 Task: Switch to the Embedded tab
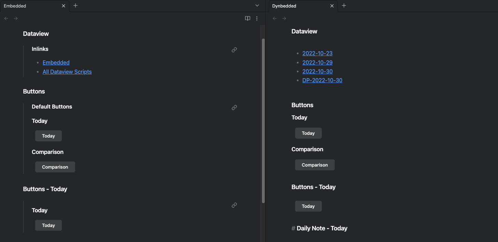click(31, 6)
